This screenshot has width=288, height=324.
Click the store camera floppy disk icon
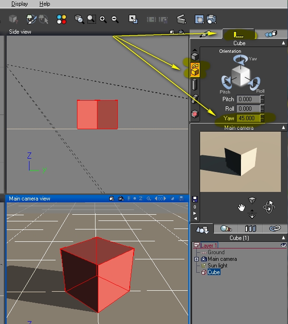[x=195, y=200]
